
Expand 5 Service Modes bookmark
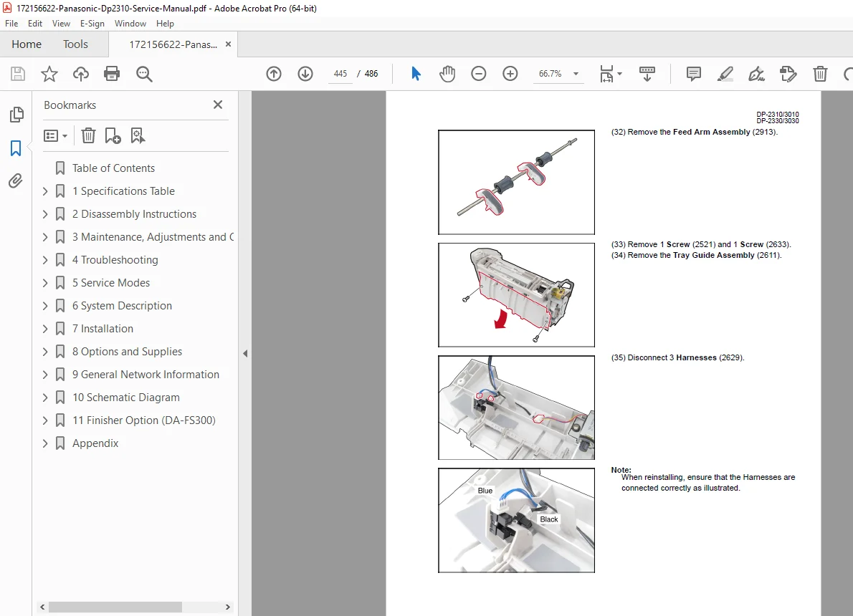tap(45, 283)
